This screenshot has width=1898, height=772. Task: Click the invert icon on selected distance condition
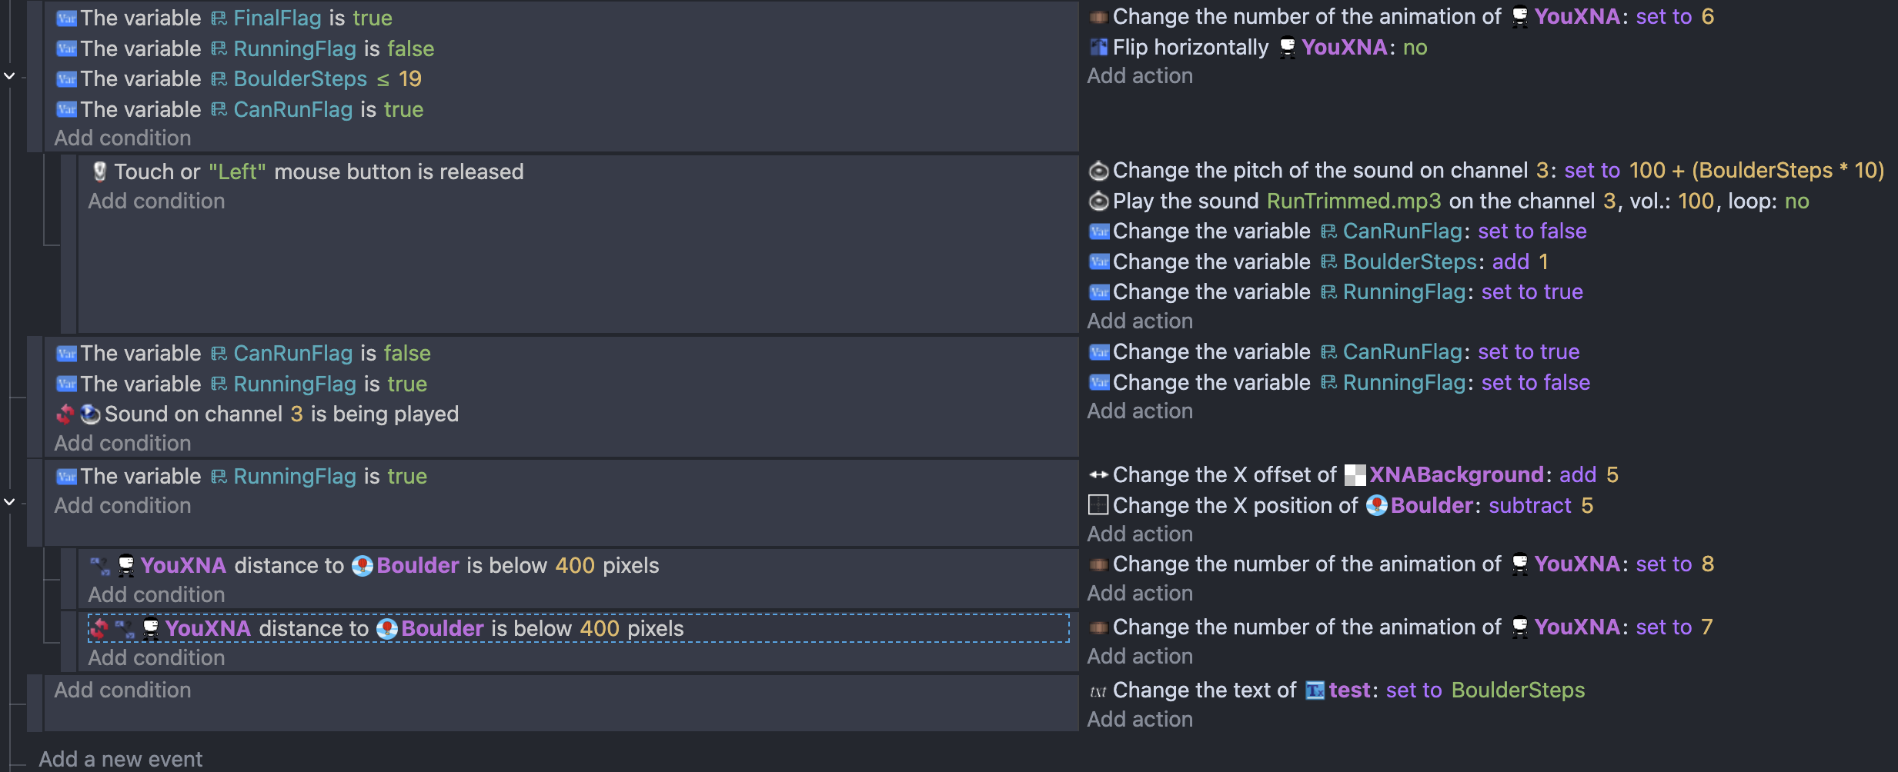[99, 629]
